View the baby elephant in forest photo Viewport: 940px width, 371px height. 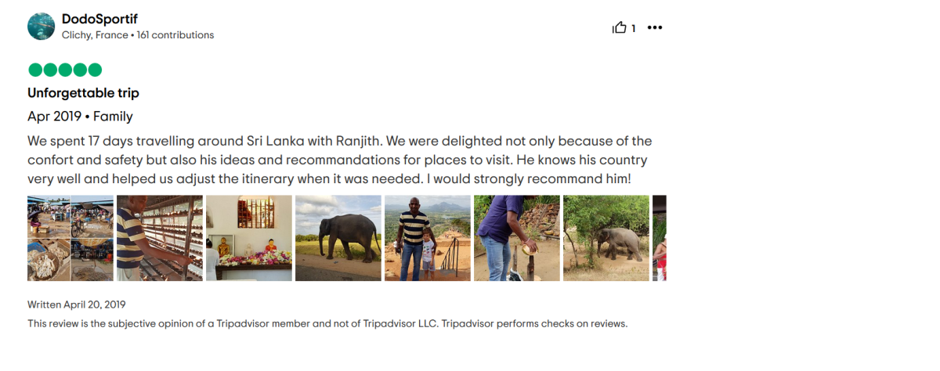point(606,238)
